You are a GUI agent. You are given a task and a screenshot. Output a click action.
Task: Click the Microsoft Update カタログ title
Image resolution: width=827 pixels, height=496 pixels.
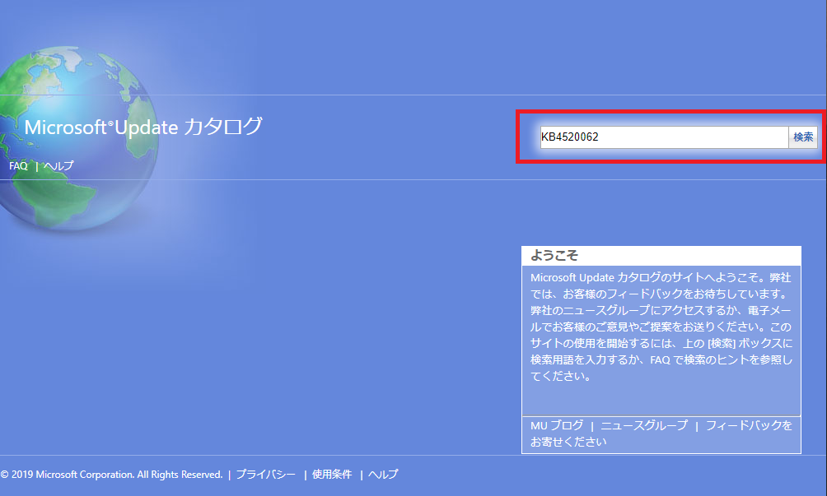pos(143,127)
